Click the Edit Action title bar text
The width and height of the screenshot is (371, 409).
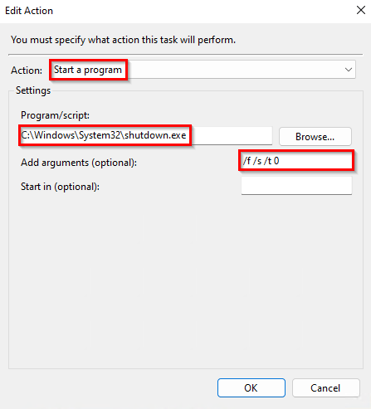click(x=29, y=11)
